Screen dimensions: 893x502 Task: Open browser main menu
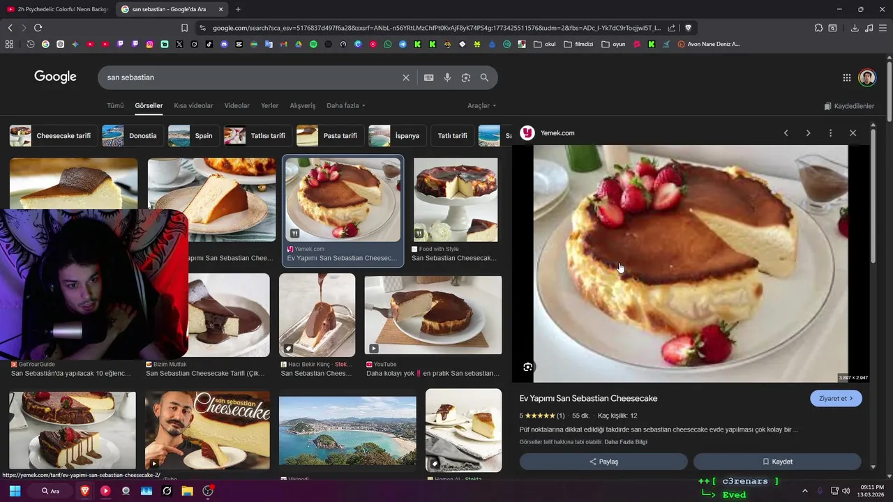(883, 28)
